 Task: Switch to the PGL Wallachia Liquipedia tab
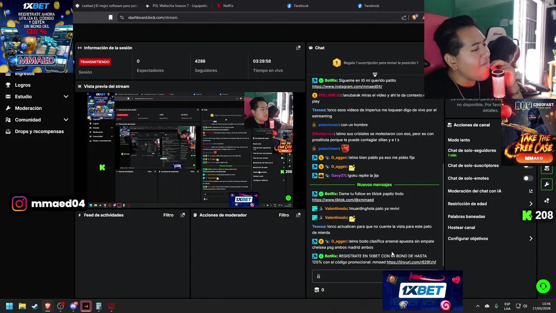(x=177, y=6)
